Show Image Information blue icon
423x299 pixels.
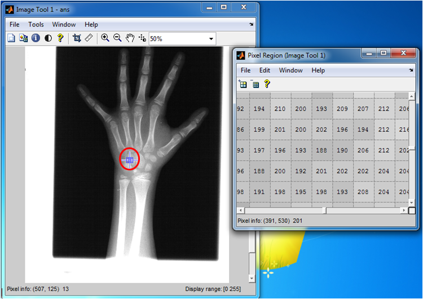[36, 38]
